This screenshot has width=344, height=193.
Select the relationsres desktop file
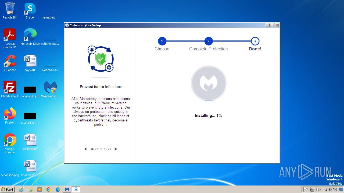(50, 65)
